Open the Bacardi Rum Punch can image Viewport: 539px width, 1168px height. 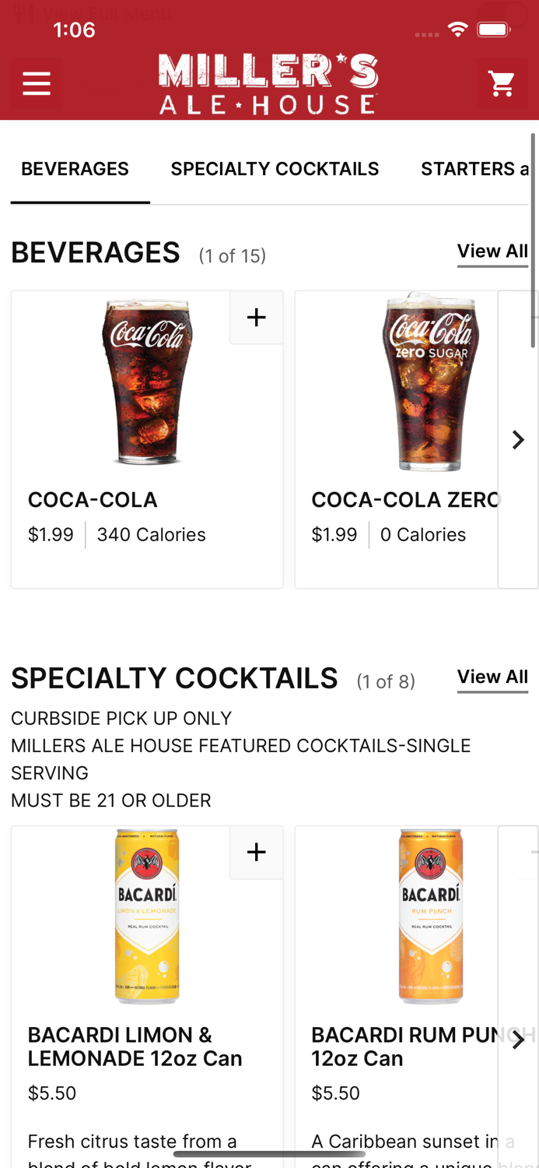tap(430, 916)
